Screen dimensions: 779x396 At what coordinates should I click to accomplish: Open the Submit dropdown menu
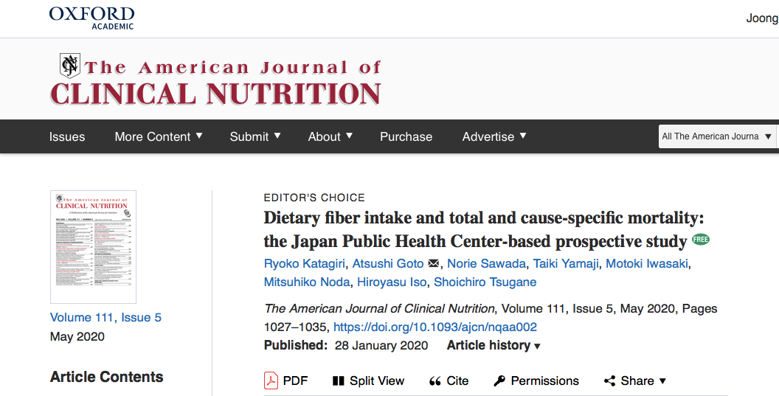coord(255,136)
